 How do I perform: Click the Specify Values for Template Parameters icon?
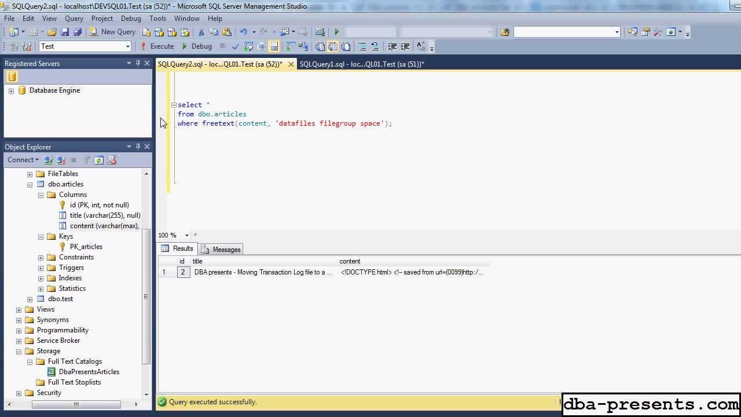tap(421, 46)
